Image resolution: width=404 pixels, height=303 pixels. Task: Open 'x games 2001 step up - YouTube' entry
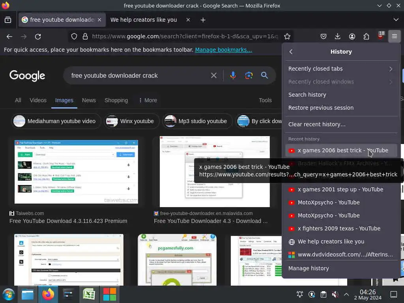(x=341, y=189)
